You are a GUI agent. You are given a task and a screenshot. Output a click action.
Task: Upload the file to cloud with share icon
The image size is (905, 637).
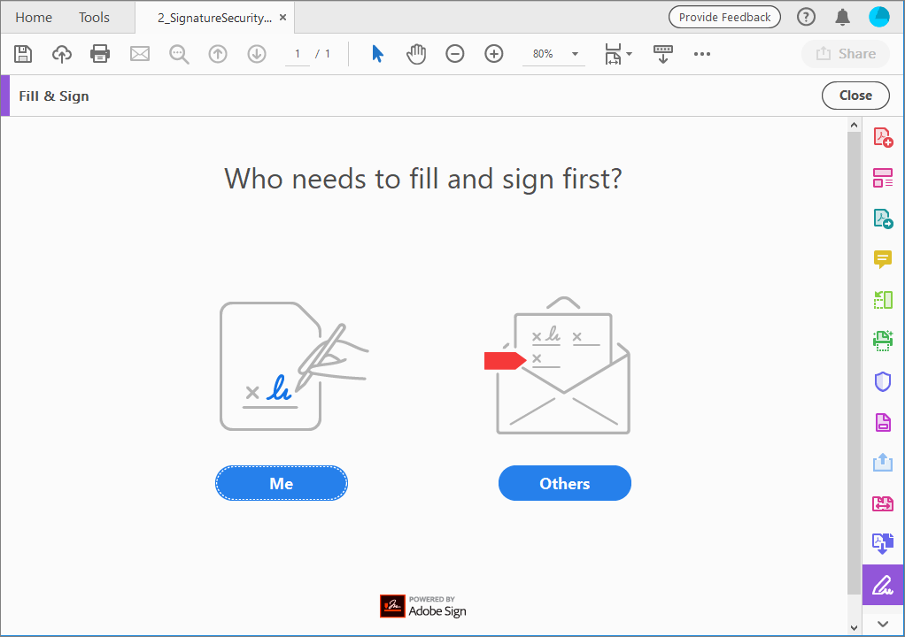(x=61, y=54)
